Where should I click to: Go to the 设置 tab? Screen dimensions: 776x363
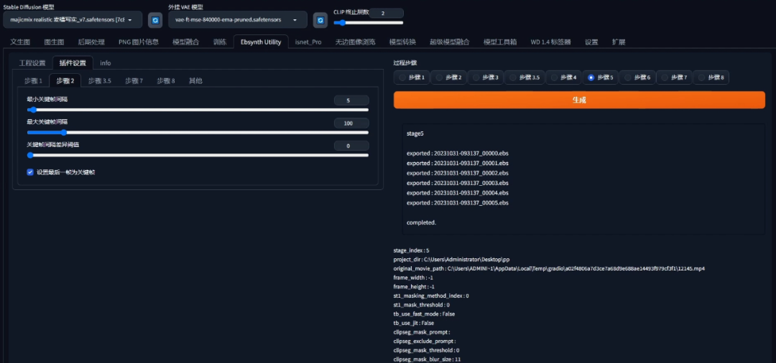591,42
